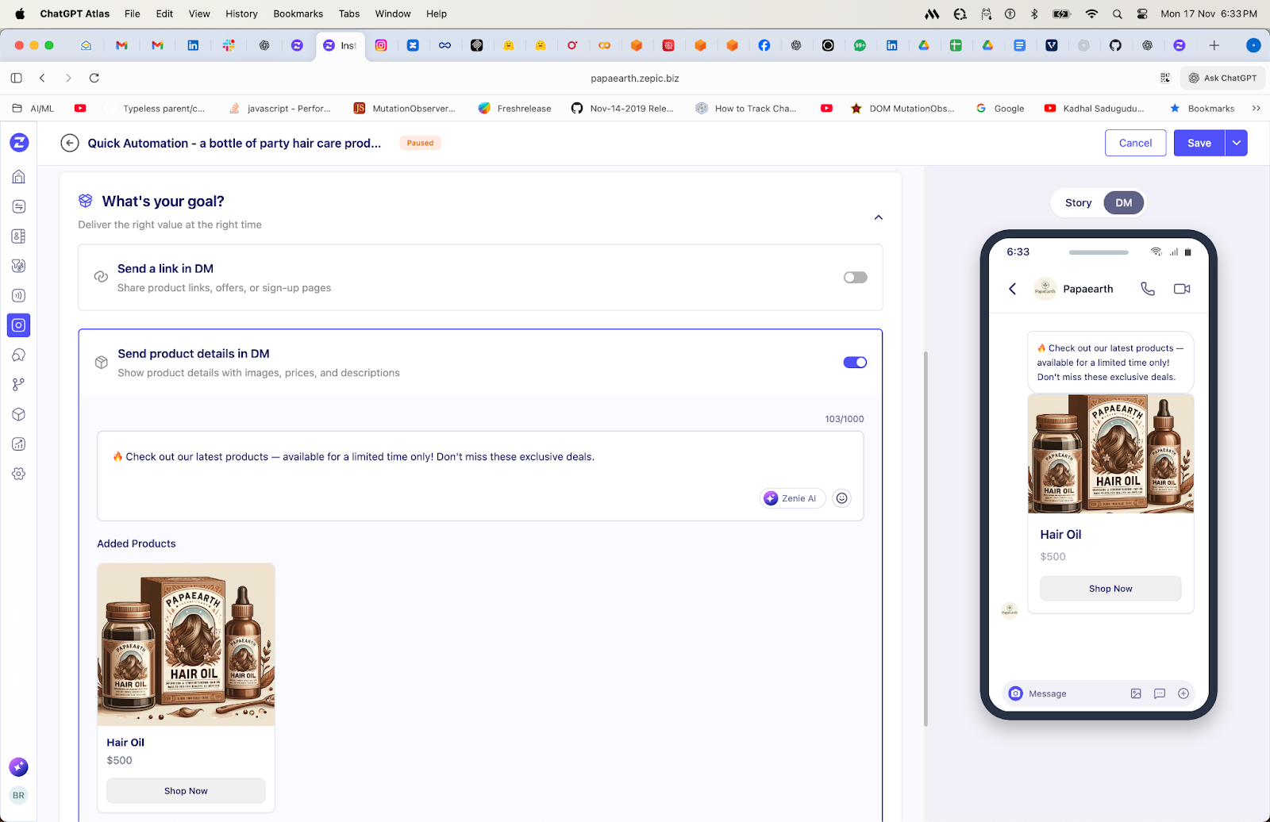The height and width of the screenshot is (822, 1270).
Task: Click the image gallery icon in the preview message bar
Action: pyautogui.click(x=1136, y=693)
